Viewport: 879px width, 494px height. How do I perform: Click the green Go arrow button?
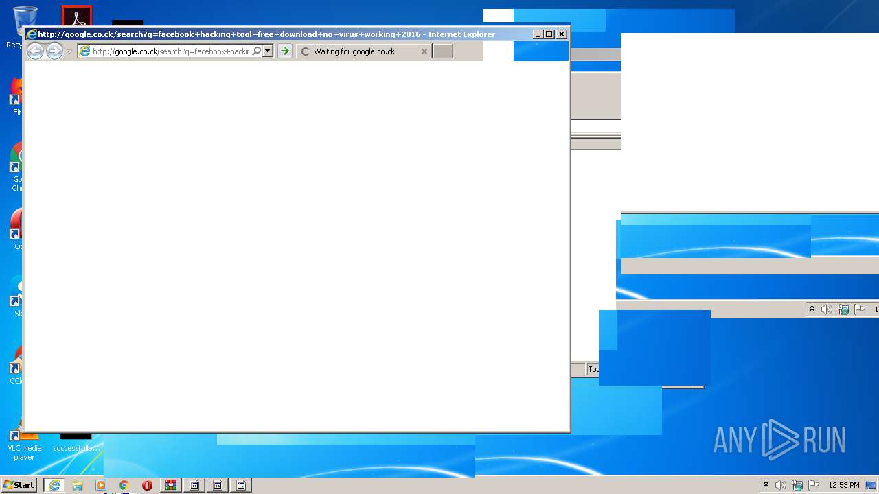285,51
